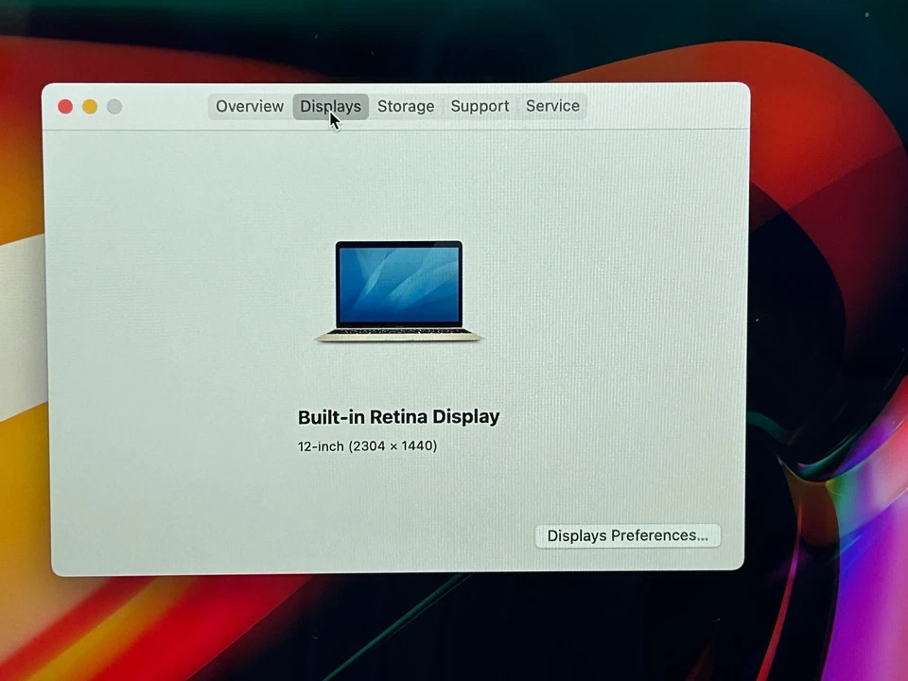This screenshot has width=908, height=681.
Task: Minimize the window with the yellow button
Action: pos(89,106)
